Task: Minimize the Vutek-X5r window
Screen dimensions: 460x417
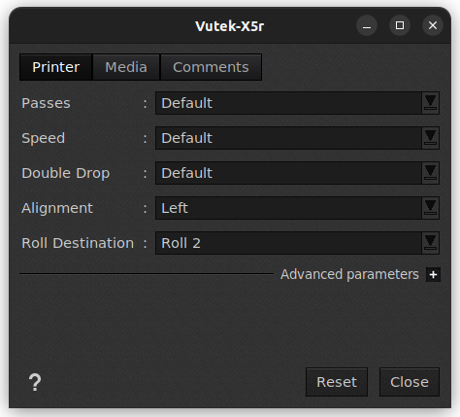Action: pyautogui.click(x=367, y=25)
